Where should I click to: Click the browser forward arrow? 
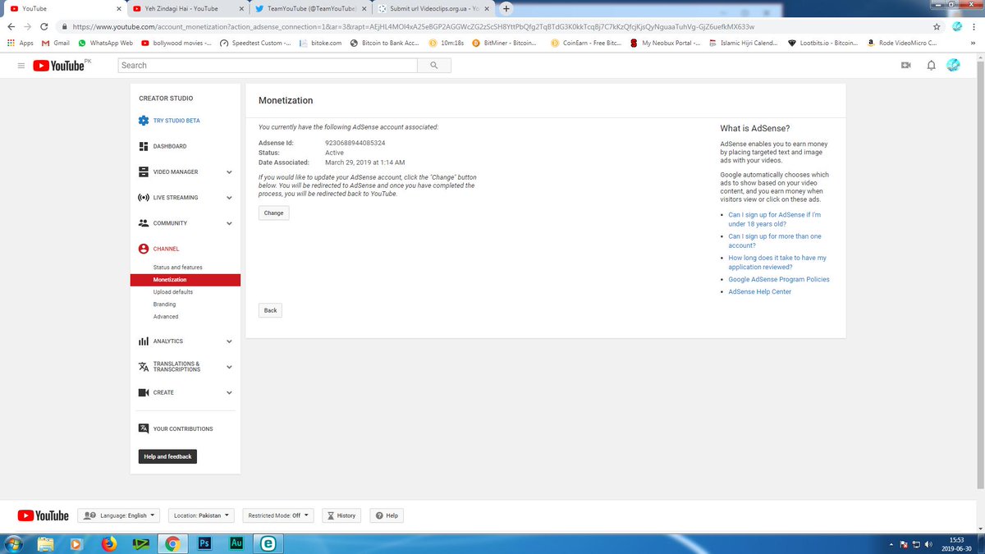27,26
